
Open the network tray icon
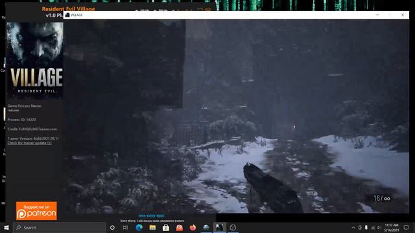point(373,227)
